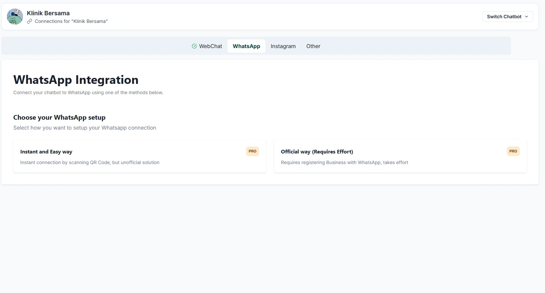
Task: Go to the Other connections tab
Action: tap(313, 46)
